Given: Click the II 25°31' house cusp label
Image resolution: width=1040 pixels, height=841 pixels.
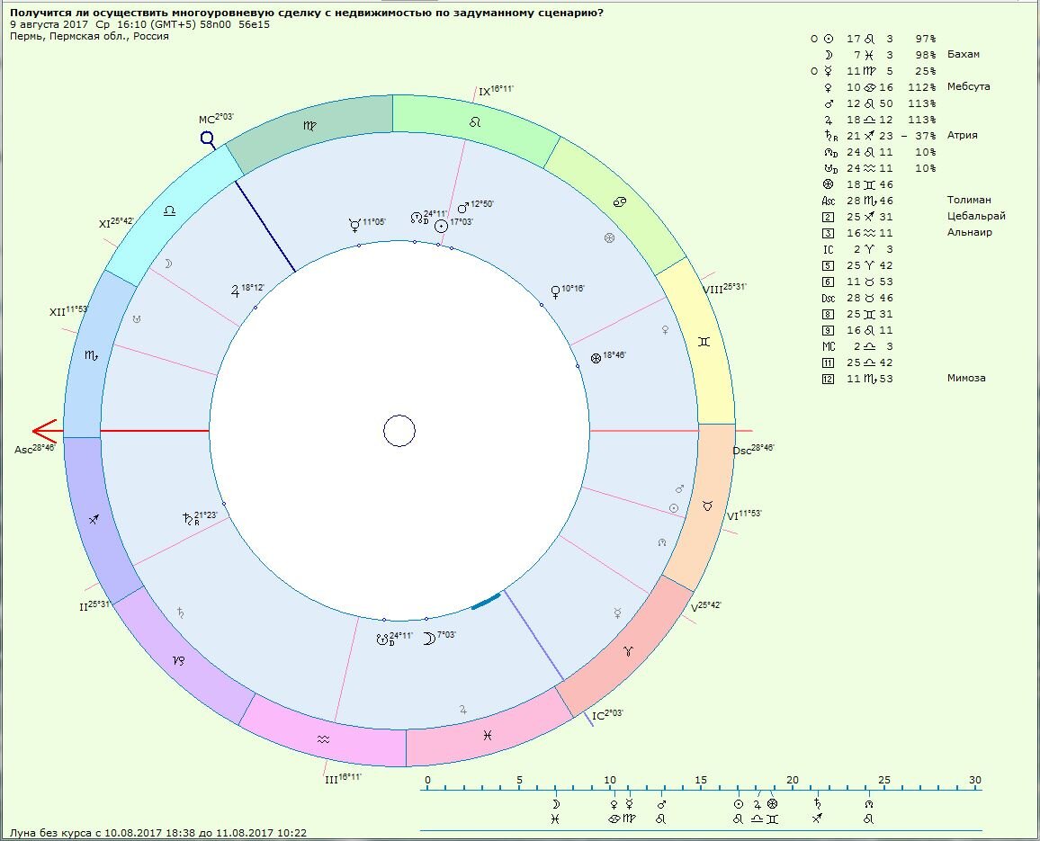Looking at the screenshot, I should [x=94, y=605].
